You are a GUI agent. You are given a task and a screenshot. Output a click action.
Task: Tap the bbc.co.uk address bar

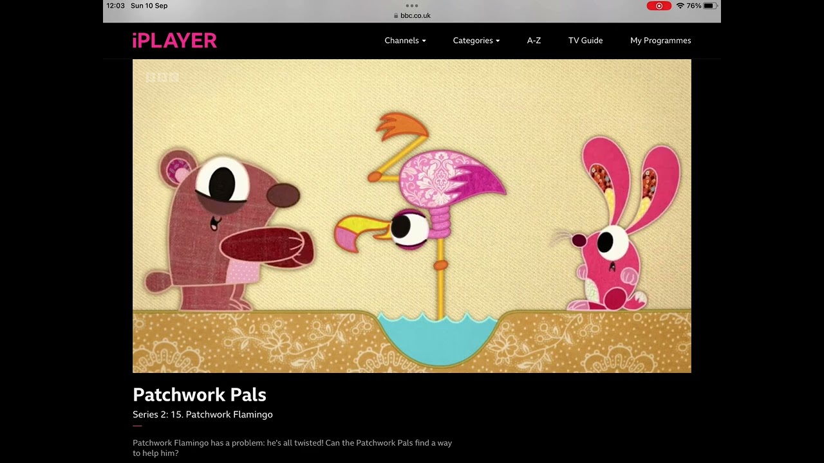pyautogui.click(x=412, y=15)
